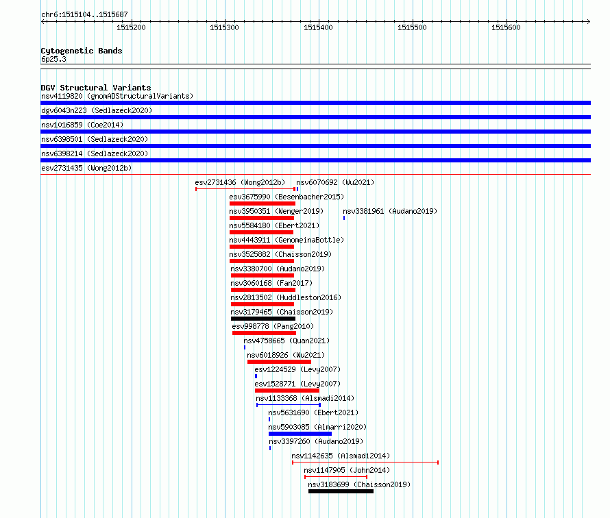610x518 pixels.
Task: Click nsv3381961 (Audano2019) label
Action: [390, 211]
